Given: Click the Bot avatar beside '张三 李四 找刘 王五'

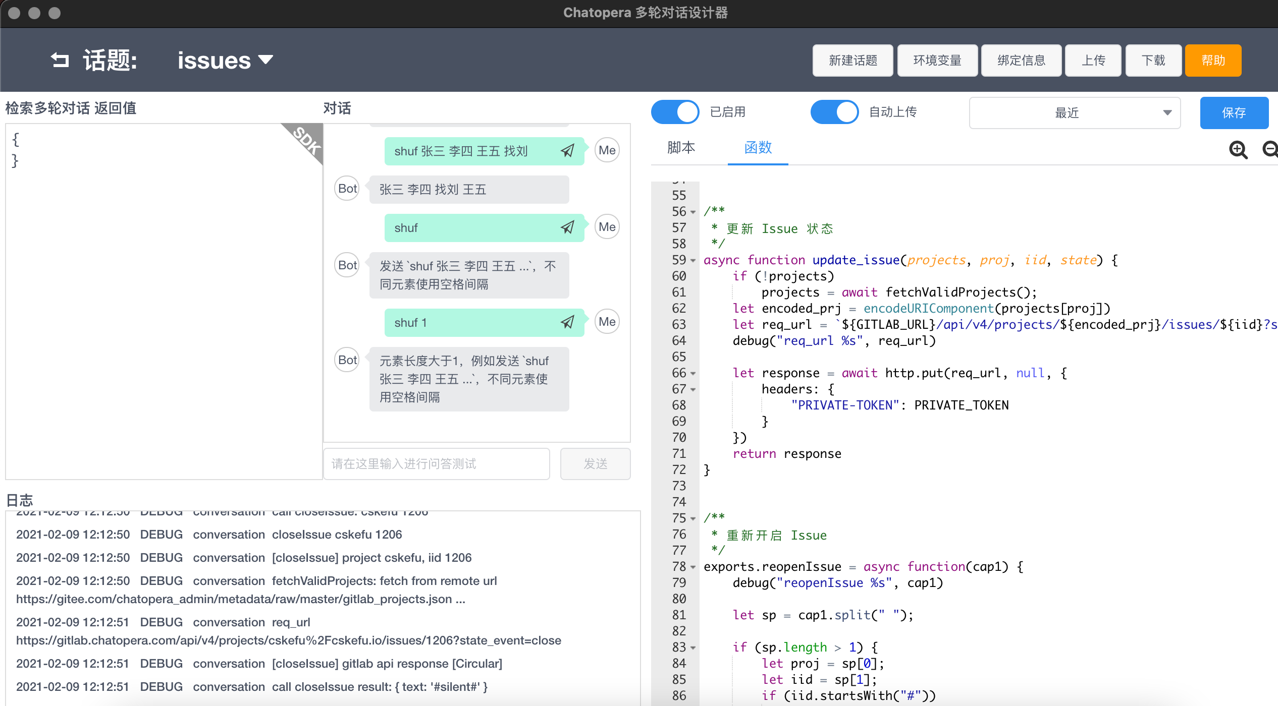Looking at the screenshot, I should click(x=347, y=189).
